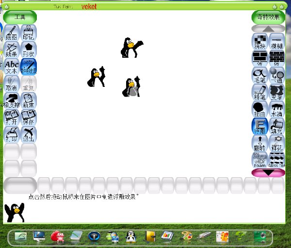
Task: Select the 印记 stamp tool
Action: click(29, 33)
